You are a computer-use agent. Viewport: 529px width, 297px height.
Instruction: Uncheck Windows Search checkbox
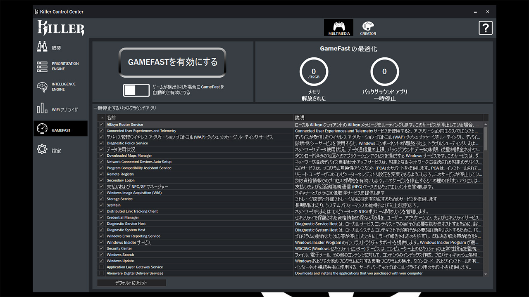coord(101,255)
